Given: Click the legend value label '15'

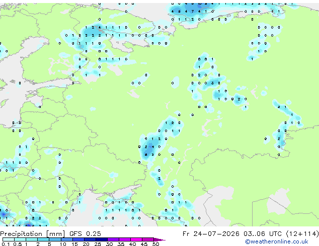Looking at the screenshot, I should [74, 244].
